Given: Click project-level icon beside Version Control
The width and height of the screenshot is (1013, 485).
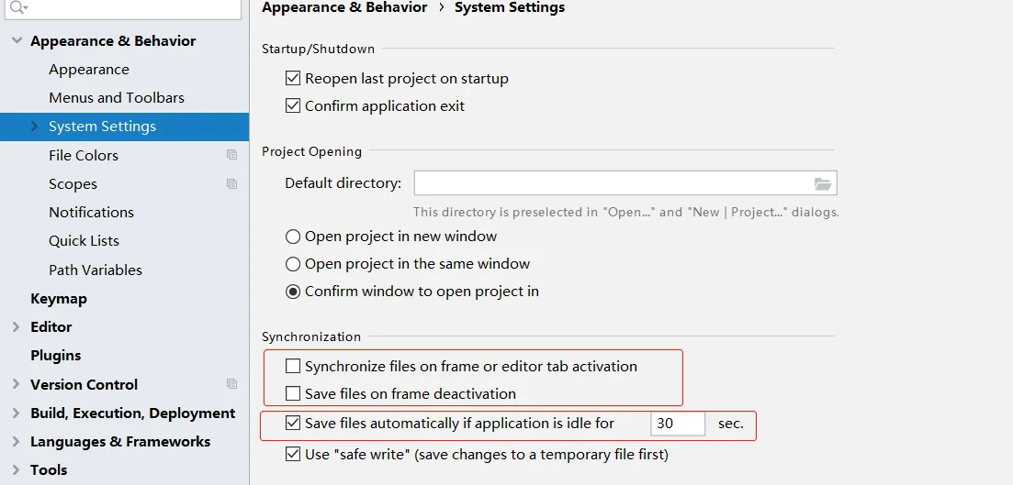Looking at the screenshot, I should [232, 384].
